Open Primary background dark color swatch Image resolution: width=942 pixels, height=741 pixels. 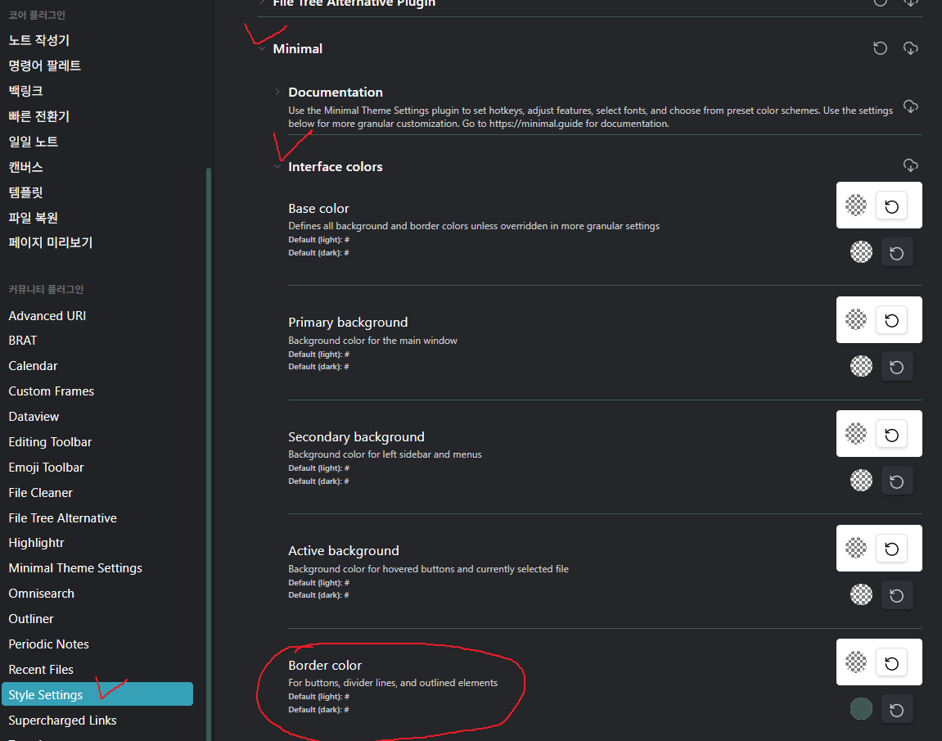[862, 366]
